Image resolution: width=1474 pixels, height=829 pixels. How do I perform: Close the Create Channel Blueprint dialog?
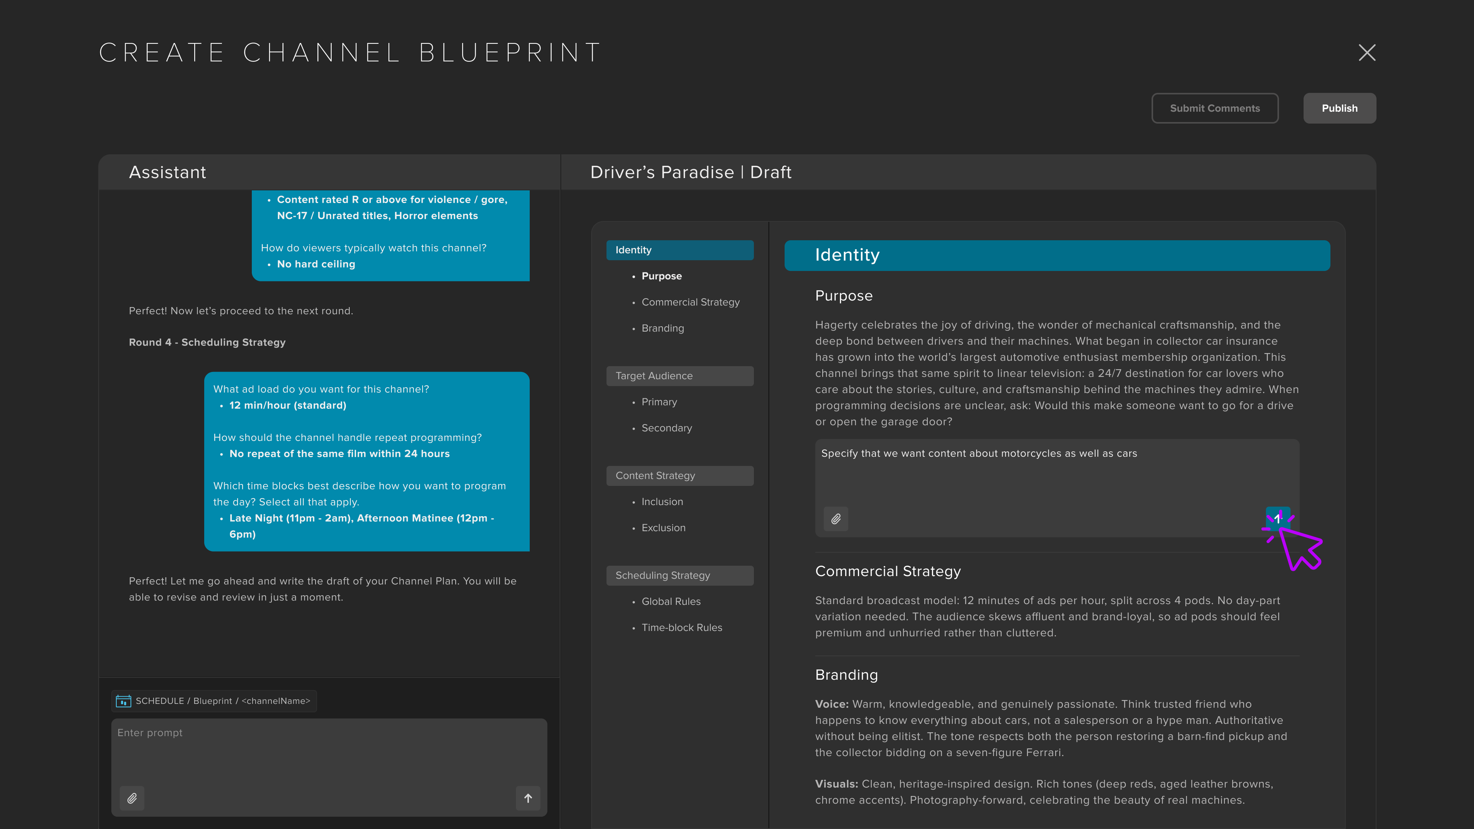coord(1367,53)
